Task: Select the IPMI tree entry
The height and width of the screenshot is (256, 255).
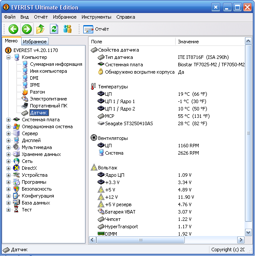Action: click(x=35, y=85)
